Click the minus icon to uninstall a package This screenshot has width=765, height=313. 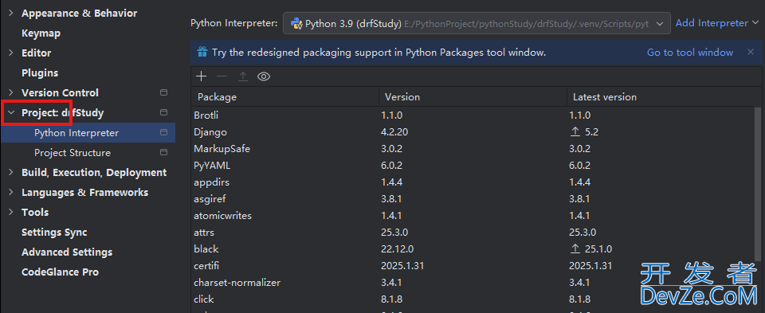(x=222, y=76)
